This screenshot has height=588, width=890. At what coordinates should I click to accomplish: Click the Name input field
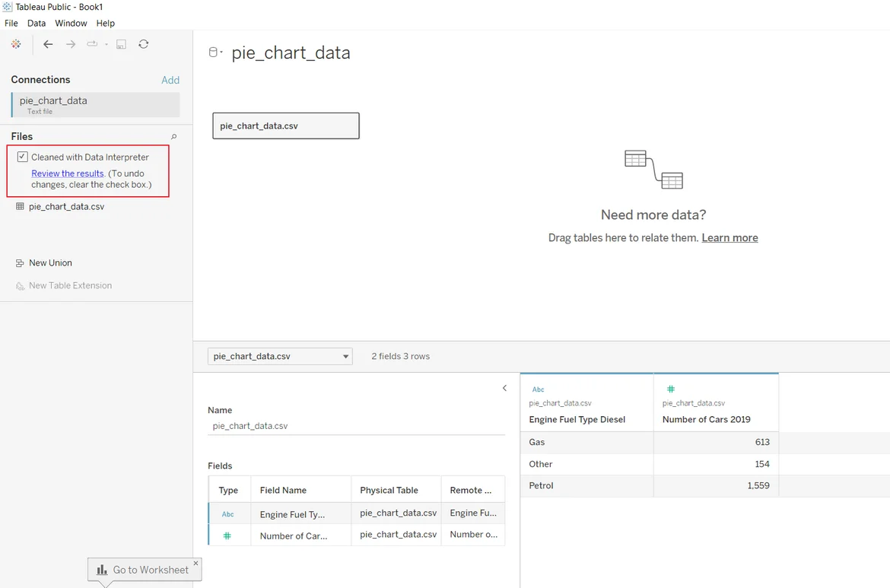coord(356,426)
